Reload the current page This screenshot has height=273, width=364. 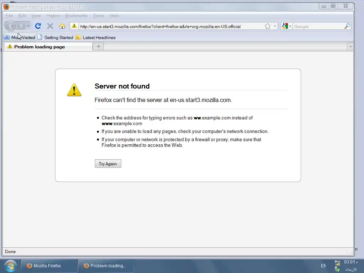[38, 26]
